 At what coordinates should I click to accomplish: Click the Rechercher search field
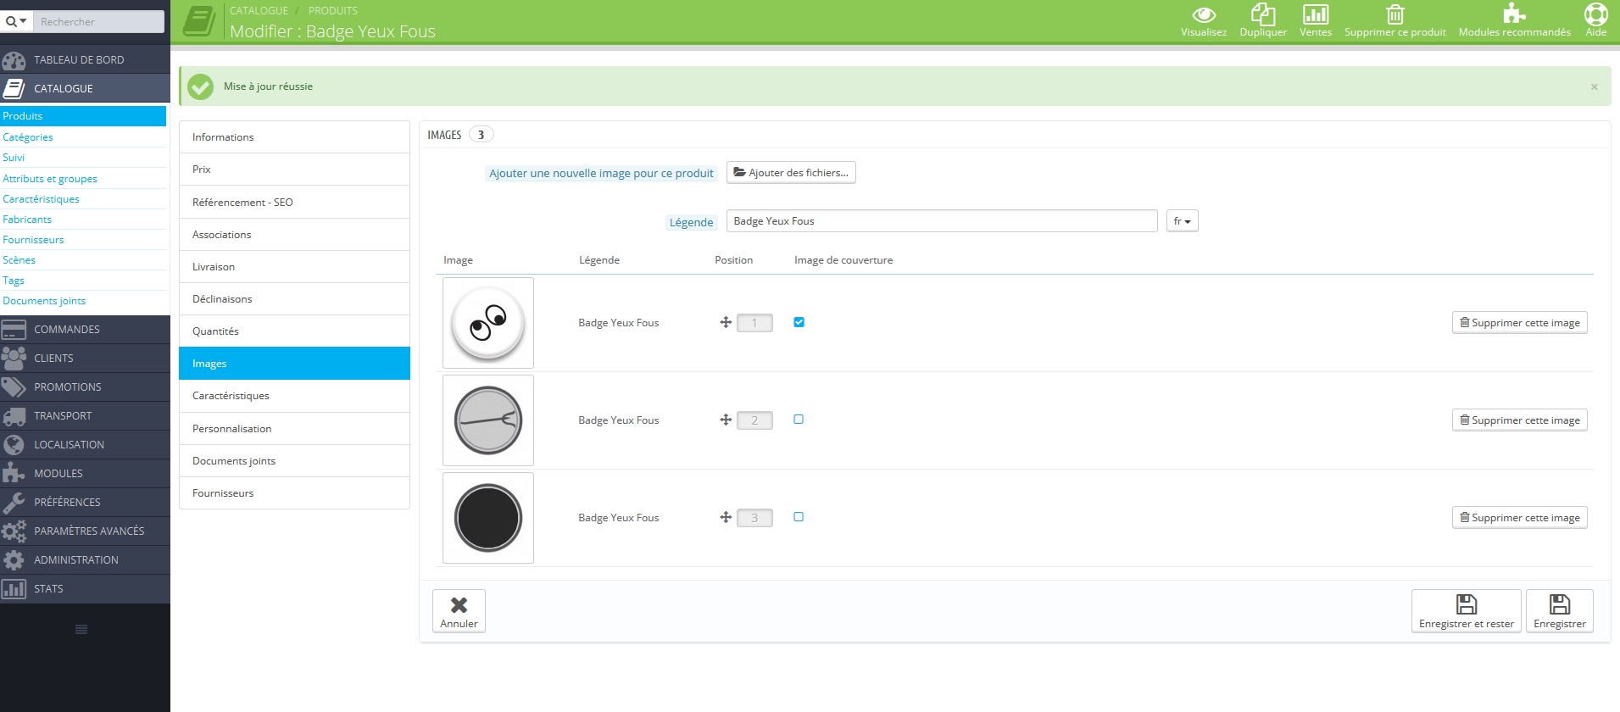(x=100, y=21)
